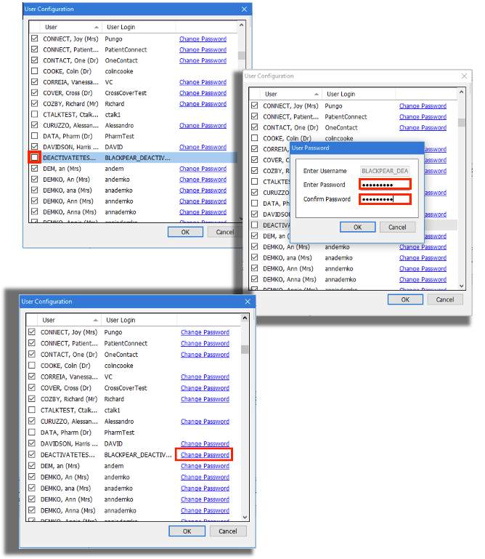Click scroll up arrow in top-left window list
Viewport: 485px width, 559px height.
pyautogui.click(x=242, y=25)
